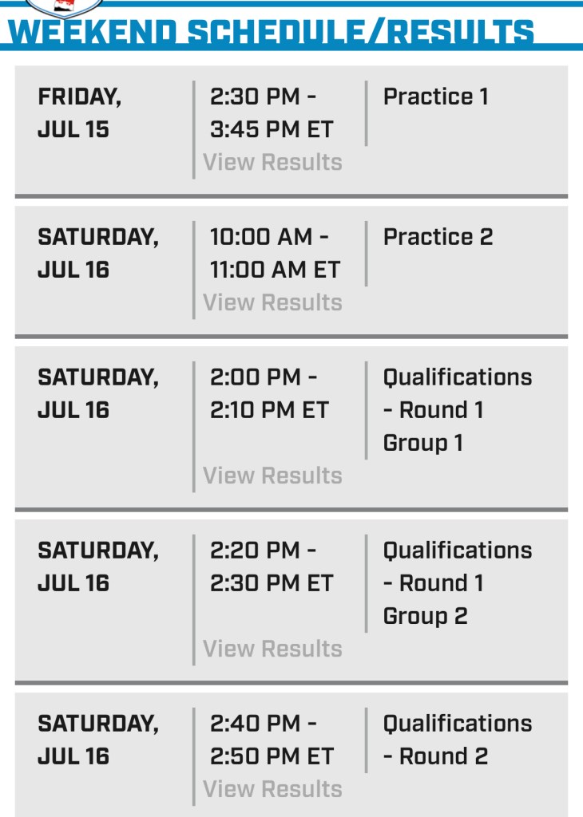
Task: Click the 2:40 PM - 2:50 PM ET time
Action: pyautogui.click(x=271, y=740)
